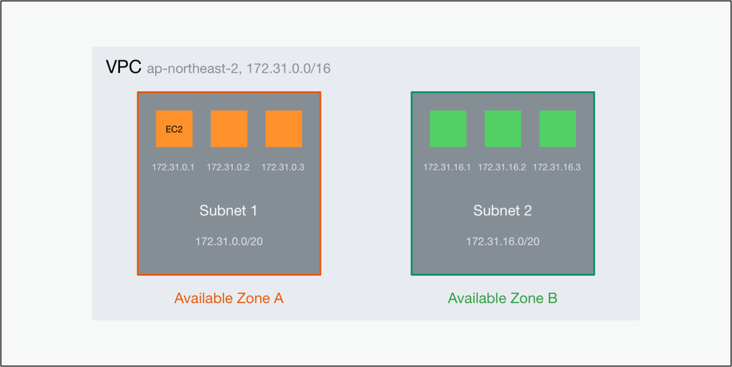The width and height of the screenshot is (732, 367).
Task: Select the Subnet 1 title text
Action: (228, 211)
